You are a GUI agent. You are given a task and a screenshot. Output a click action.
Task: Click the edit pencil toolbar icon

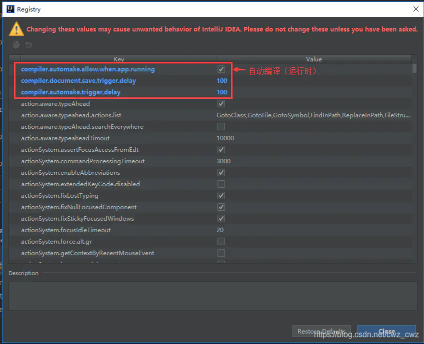(x=16, y=44)
